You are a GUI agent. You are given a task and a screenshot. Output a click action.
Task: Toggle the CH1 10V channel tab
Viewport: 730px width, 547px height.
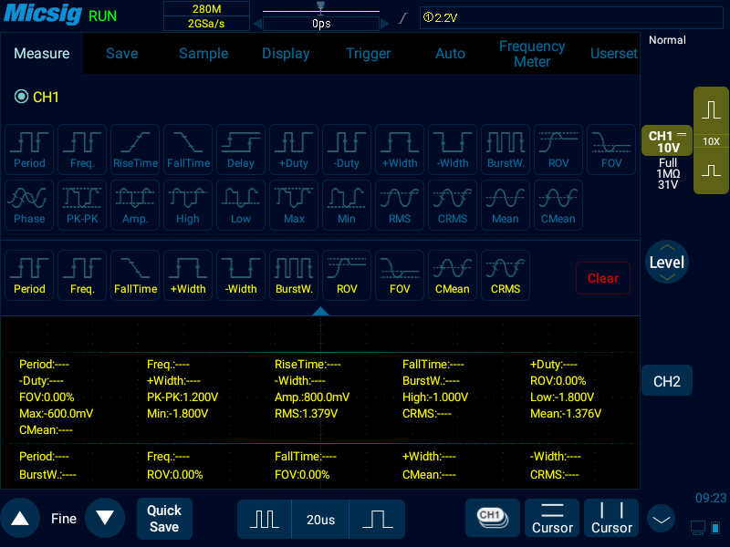click(x=666, y=141)
